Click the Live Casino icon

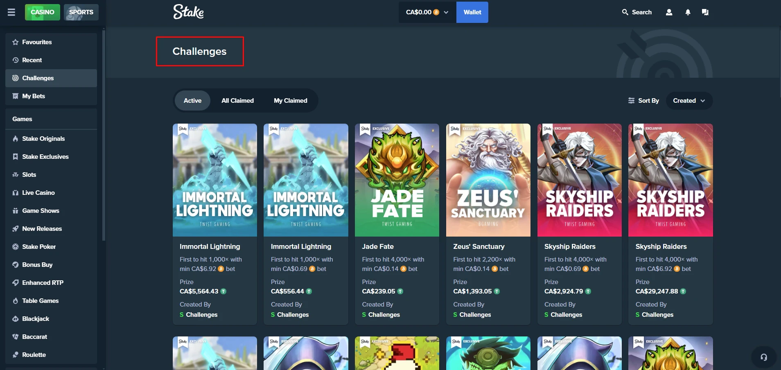click(x=16, y=193)
